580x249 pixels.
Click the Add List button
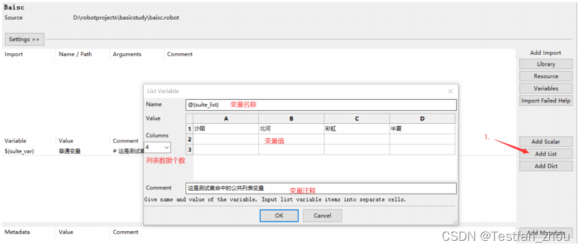point(546,154)
